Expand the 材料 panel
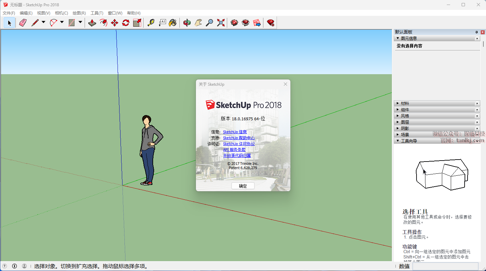Viewport: 486px width, 271px height. [405, 104]
